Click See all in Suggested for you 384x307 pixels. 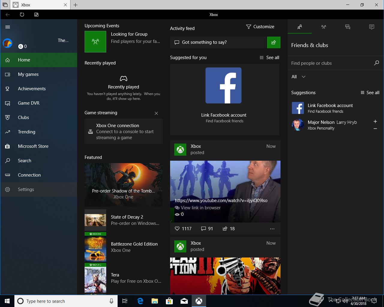(269, 58)
